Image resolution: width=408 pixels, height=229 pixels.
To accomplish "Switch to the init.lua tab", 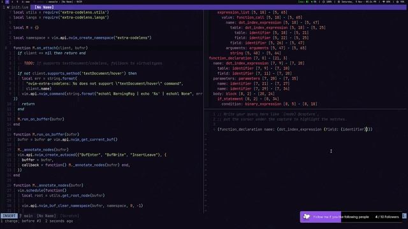I will 18,7.
